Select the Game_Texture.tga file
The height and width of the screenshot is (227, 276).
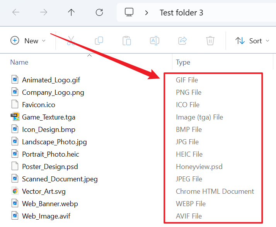point(48,117)
